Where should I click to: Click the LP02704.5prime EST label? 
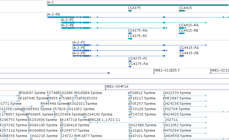(x=177, y=109)
